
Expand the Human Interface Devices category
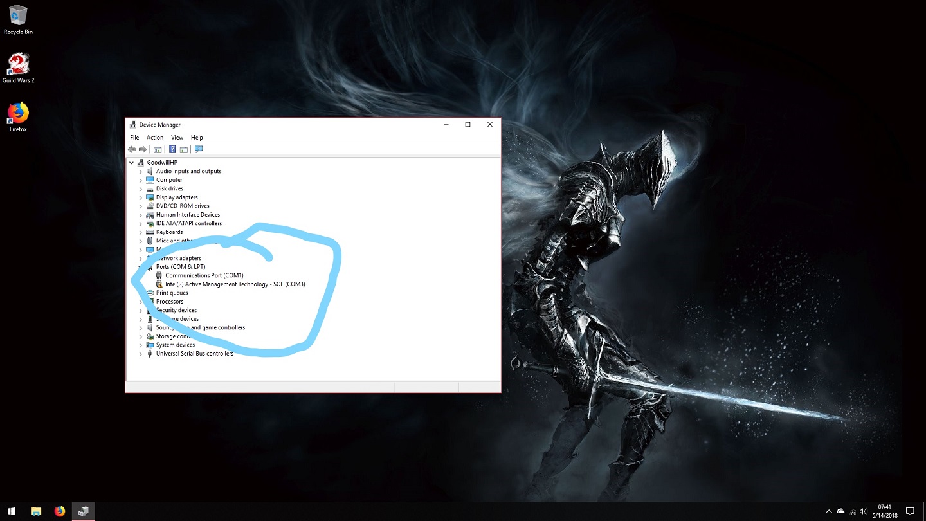click(x=141, y=215)
